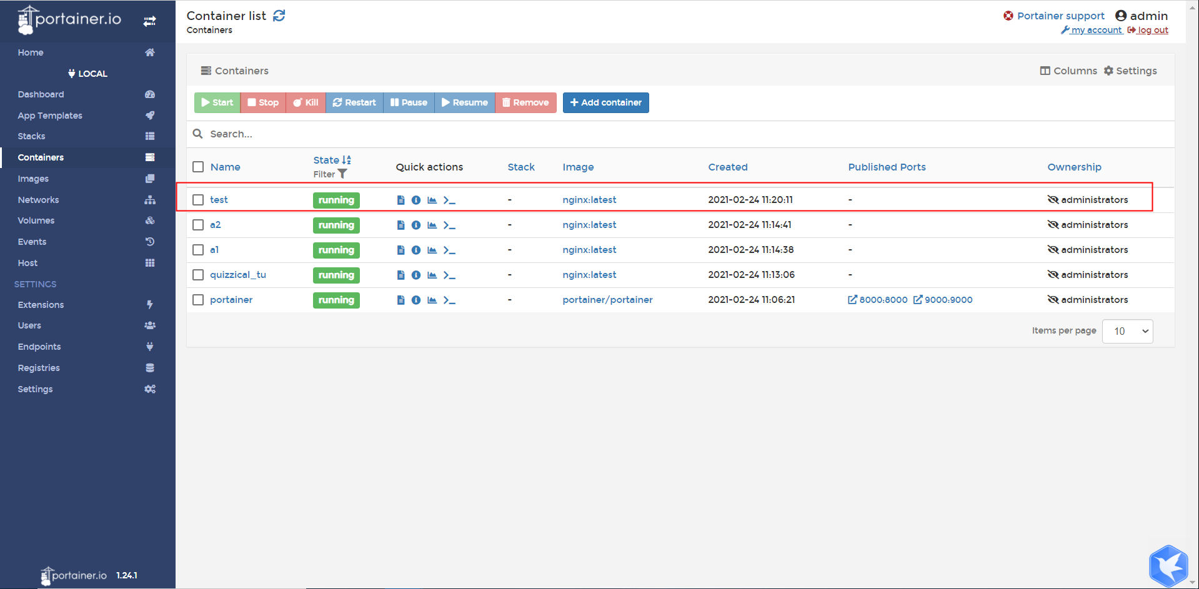1199x589 pixels.
Task: Open Registries in sidebar
Action: (x=87, y=368)
